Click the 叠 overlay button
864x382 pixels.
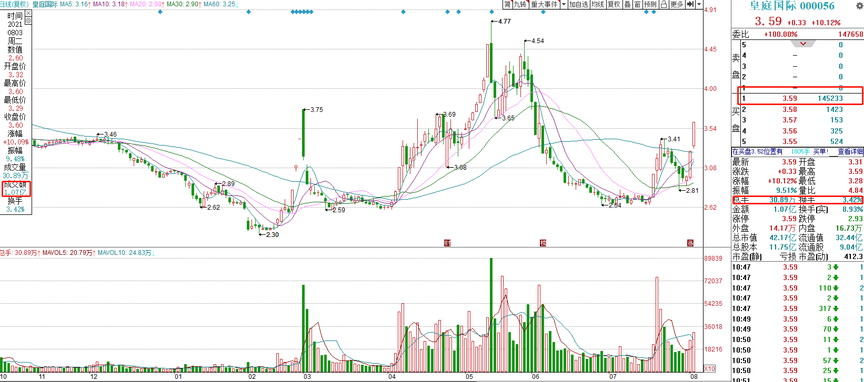point(627,4)
